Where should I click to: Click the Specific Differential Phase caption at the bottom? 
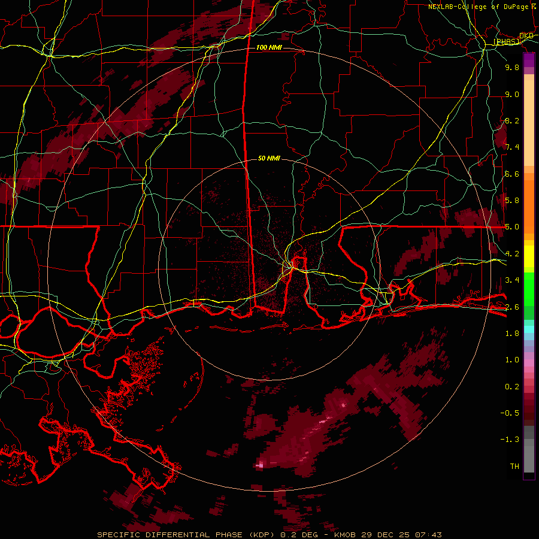click(x=269, y=535)
